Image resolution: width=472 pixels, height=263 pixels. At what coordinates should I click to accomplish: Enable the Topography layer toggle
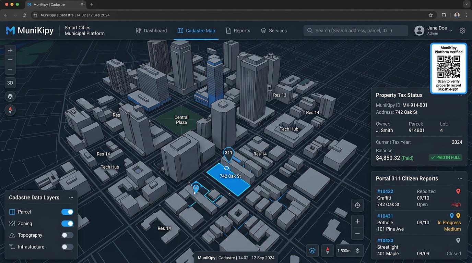[67, 235]
